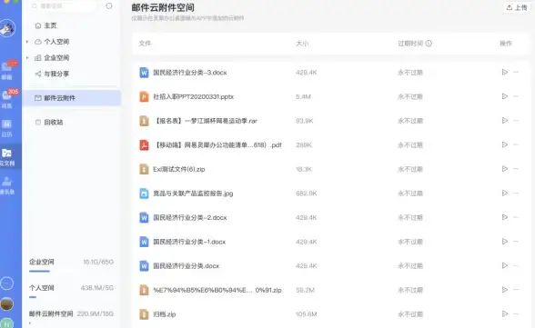Open the 日历 calendar sidebar icon
Image resolution: width=535 pixels, height=328 pixels.
[6, 124]
